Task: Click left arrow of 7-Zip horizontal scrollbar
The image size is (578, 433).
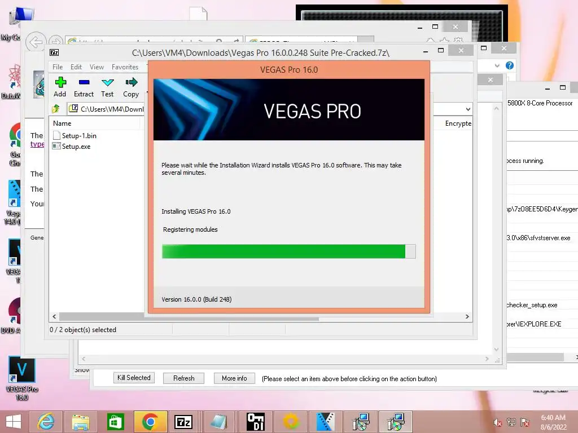Action: tap(54, 317)
